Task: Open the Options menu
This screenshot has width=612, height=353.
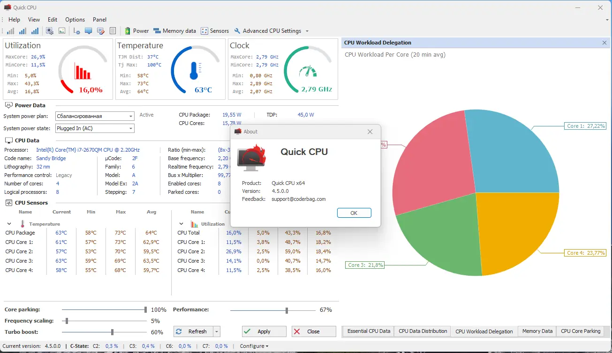Action: [x=75, y=20]
